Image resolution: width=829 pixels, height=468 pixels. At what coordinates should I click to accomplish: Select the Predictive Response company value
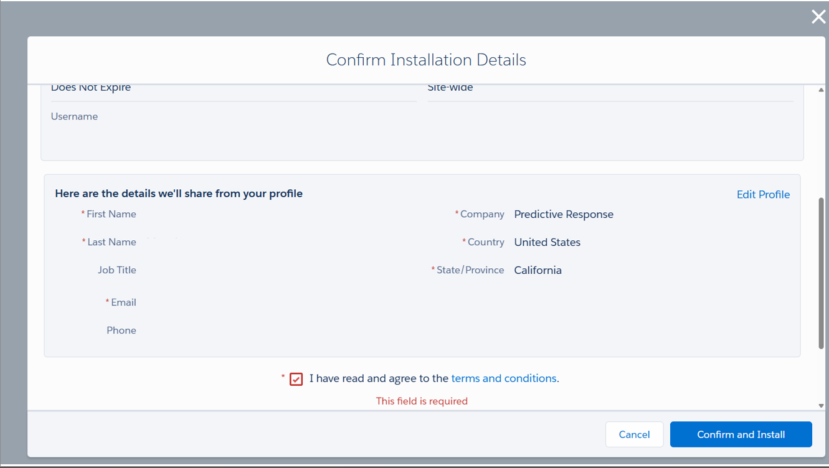(563, 214)
